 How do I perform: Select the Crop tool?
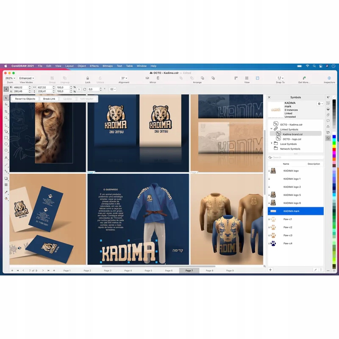6,111
